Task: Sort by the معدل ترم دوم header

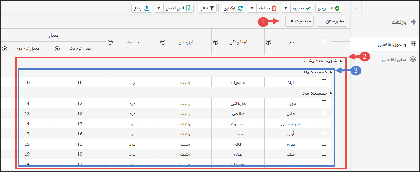Action: click(x=27, y=49)
